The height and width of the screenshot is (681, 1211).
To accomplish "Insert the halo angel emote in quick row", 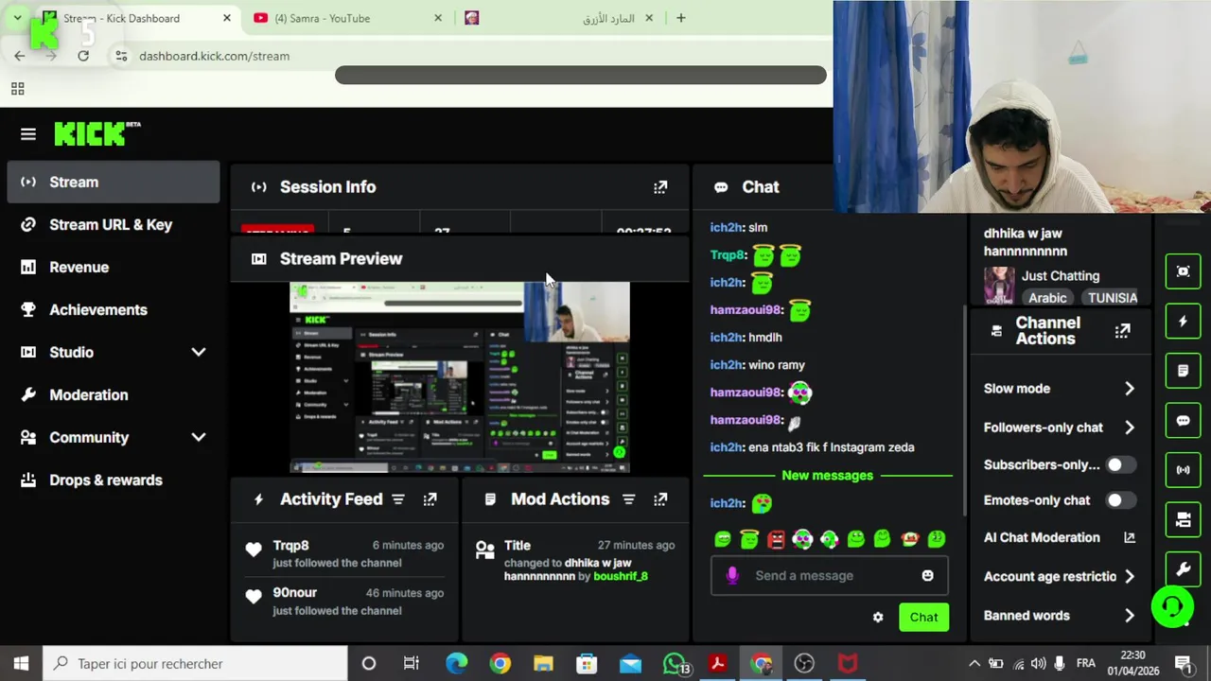I will [749, 539].
